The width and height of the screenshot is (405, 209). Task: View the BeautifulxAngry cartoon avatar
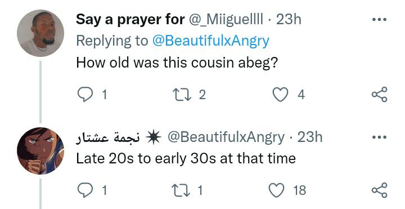40,151
